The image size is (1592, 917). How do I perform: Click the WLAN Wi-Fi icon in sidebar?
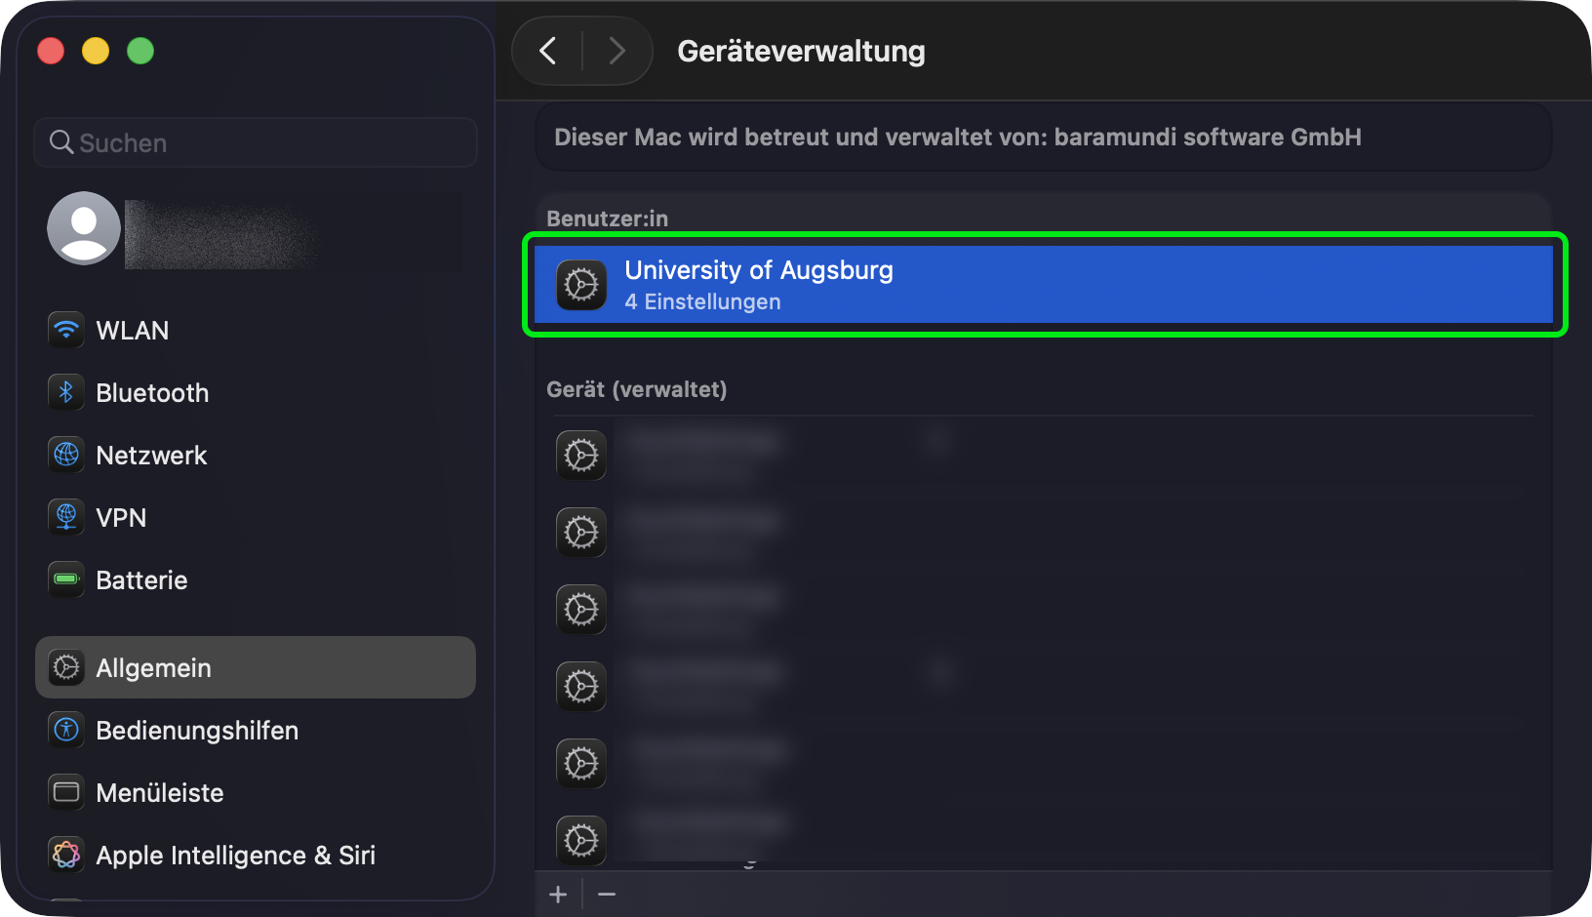pos(66,330)
